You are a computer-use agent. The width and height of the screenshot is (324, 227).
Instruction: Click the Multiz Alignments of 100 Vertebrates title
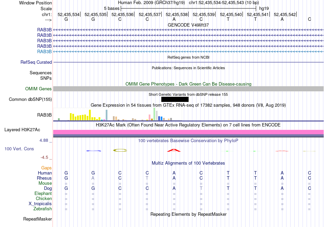coord(188,163)
